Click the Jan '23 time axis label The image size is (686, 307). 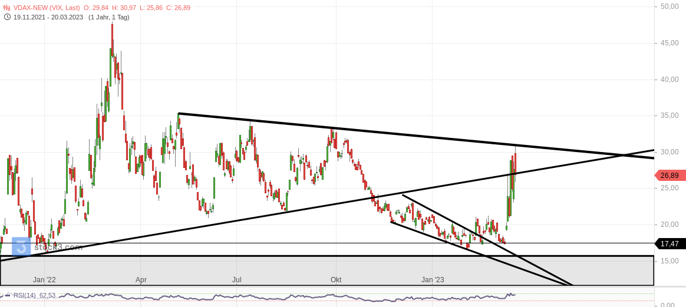click(x=432, y=279)
